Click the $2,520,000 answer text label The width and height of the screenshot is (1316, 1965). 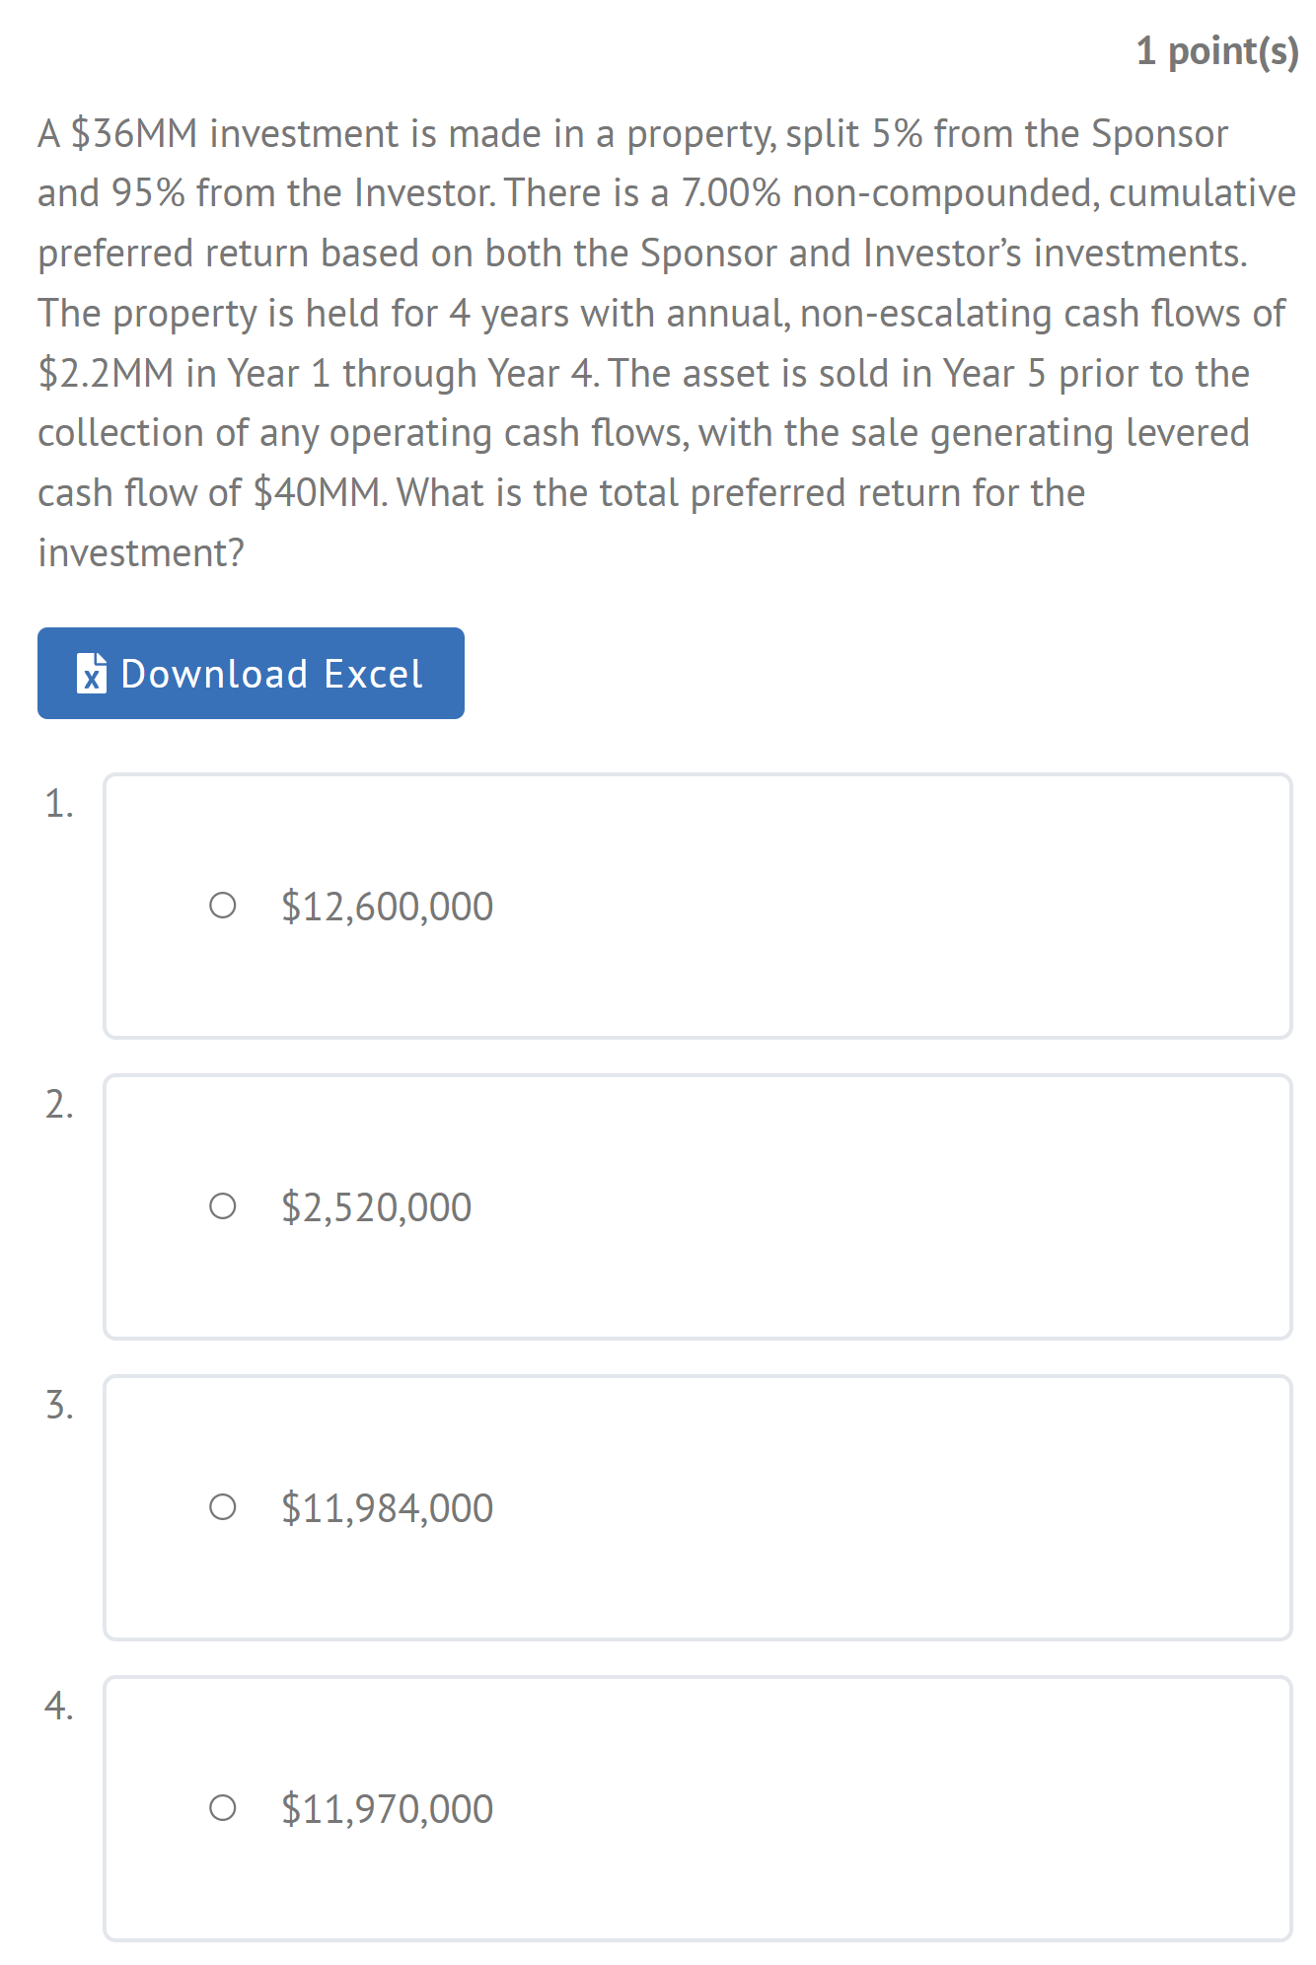pyautogui.click(x=376, y=1207)
